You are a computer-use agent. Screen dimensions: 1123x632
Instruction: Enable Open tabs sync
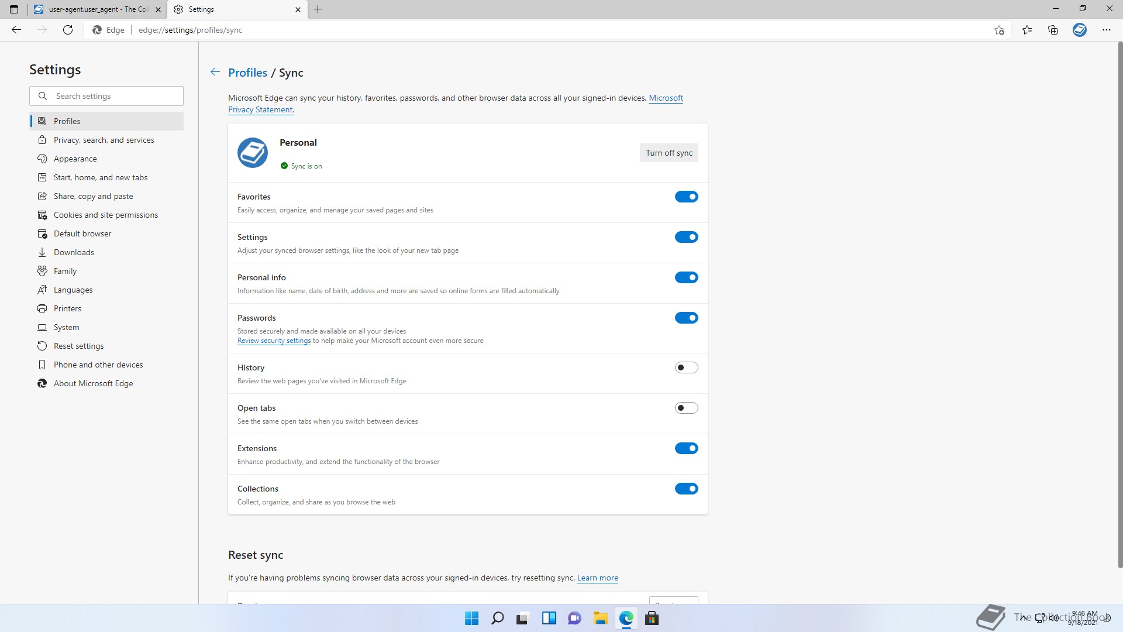(687, 408)
